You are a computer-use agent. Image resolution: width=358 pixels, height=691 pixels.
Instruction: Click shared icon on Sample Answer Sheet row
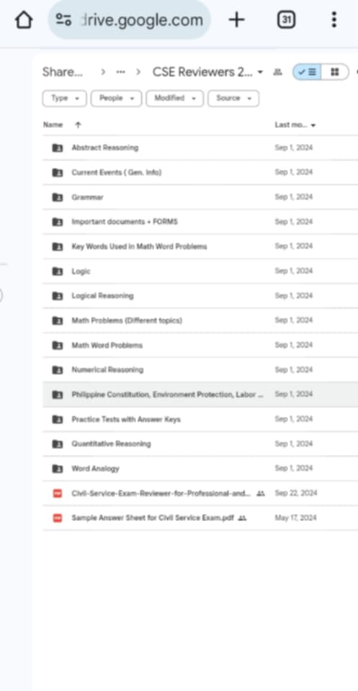(x=242, y=518)
